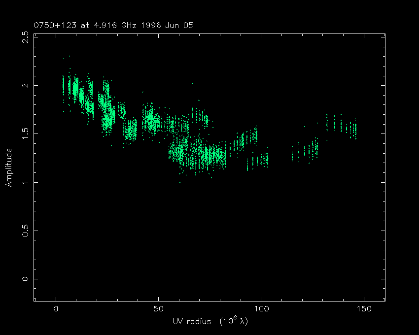Pick the y-axis tick label "1"
Screen dimensions: 419x335
pos(25,182)
